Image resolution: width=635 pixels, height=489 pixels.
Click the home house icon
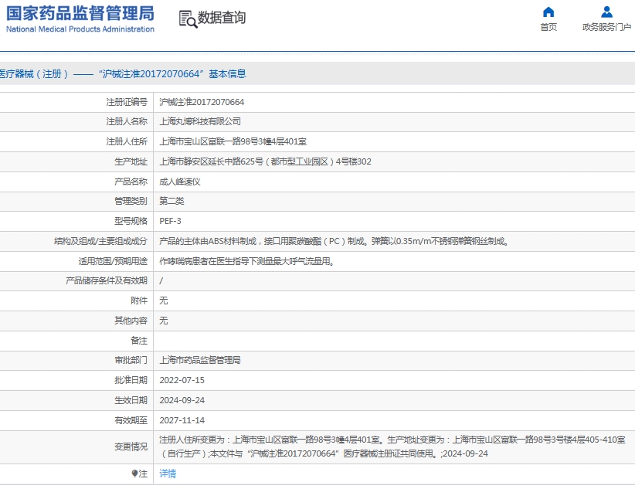click(x=548, y=12)
